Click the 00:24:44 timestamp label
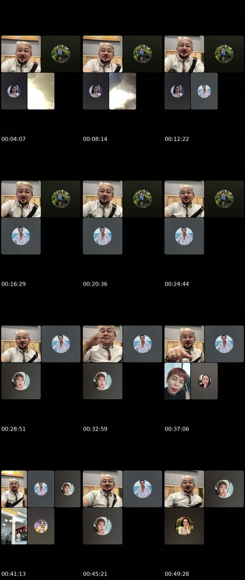 [177, 284]
